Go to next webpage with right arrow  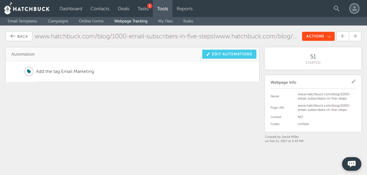[355, 36]
